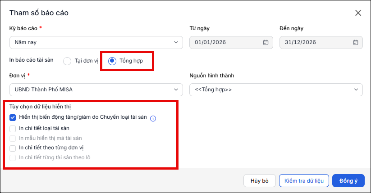Screen dimensions: 371x193
Task: Click the Tham số báo cáo dialog title
Action: coord(39,13)
